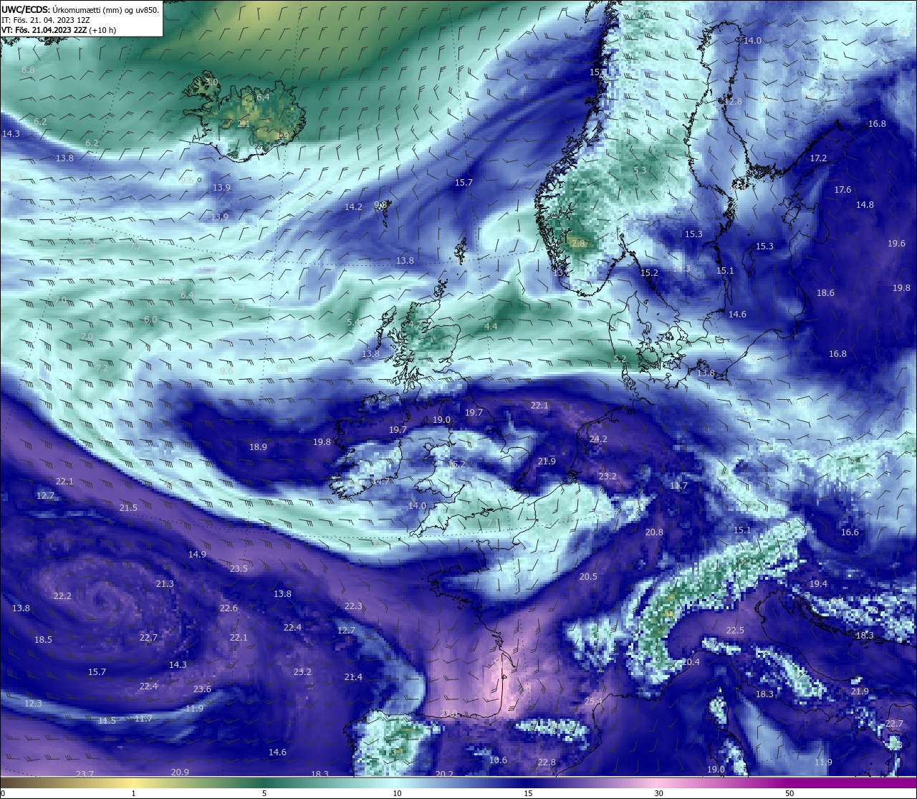Click the map value 20.8
The image size is (917, 799).
pyautogui.click(x=654, y=532)
